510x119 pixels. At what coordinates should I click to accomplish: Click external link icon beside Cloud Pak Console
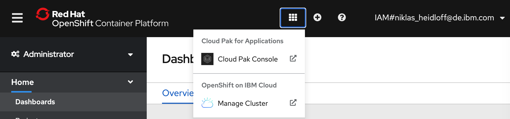(293, 58)
